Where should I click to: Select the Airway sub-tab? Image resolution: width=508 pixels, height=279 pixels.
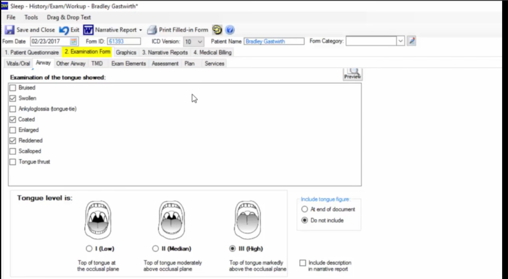click(x=43, y=63)
